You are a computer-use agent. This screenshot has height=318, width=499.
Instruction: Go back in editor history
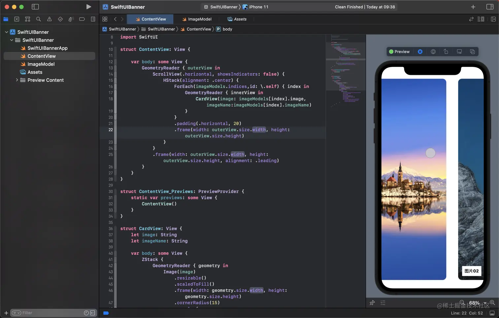[115, 19]
